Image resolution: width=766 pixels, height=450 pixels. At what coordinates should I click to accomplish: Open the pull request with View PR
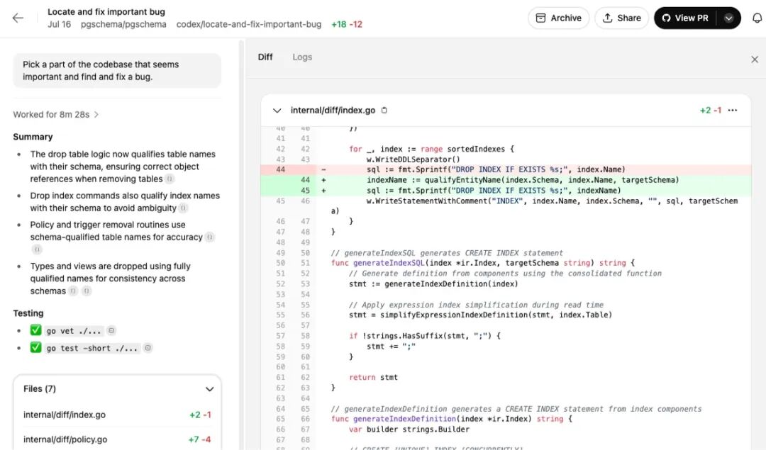(685, 18)
